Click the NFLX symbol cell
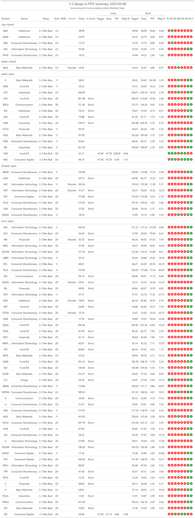The image size is (195, 518). pos(6,422)
